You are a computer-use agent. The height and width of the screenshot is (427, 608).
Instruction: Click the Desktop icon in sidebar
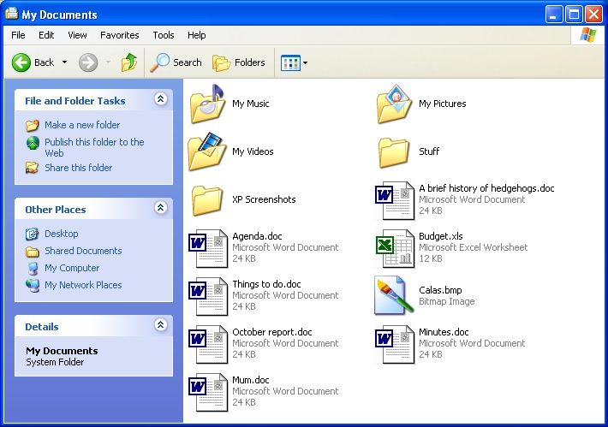(33, 234)
